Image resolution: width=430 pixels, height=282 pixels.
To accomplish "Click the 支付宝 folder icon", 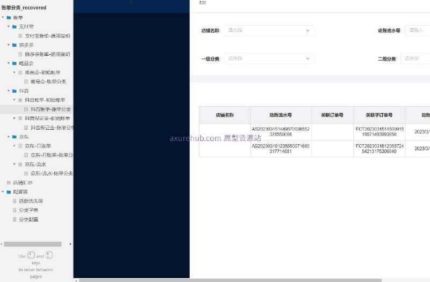I will [x=15, y=26].
